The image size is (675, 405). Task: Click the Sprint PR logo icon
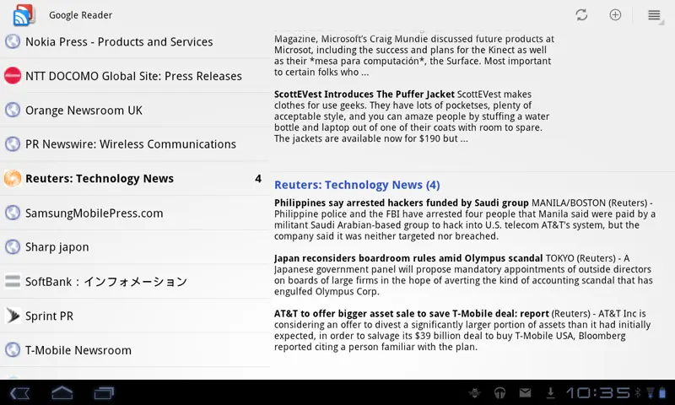coord(13,316)
